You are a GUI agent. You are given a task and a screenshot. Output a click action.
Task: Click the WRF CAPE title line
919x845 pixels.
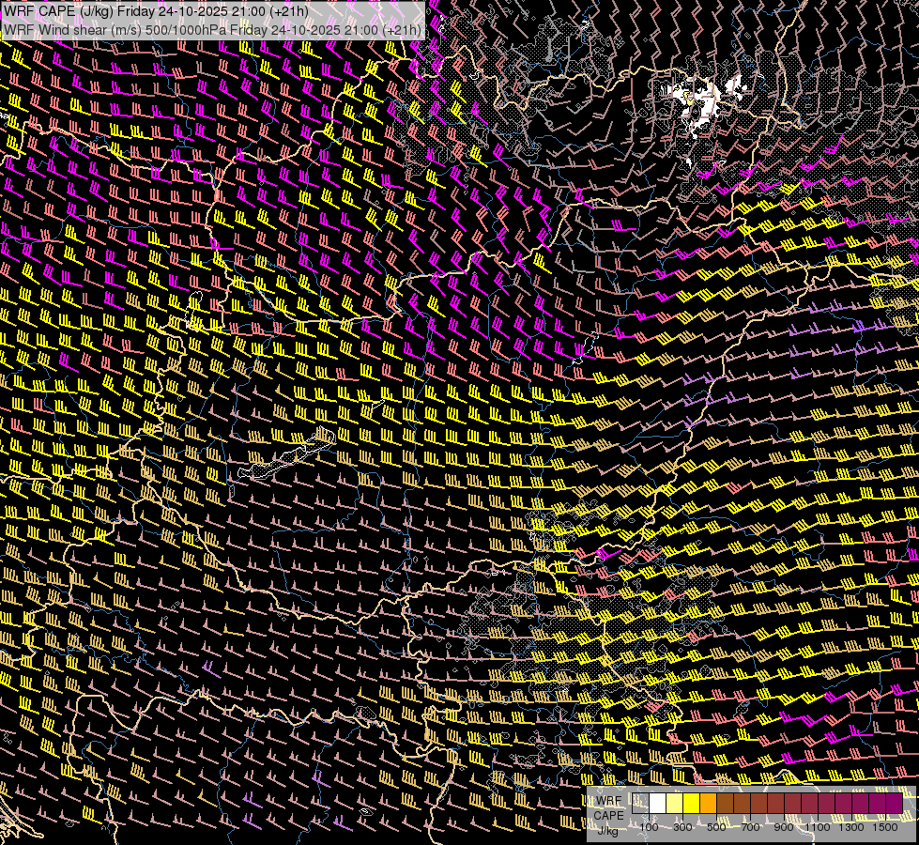(x=156, y=10)
